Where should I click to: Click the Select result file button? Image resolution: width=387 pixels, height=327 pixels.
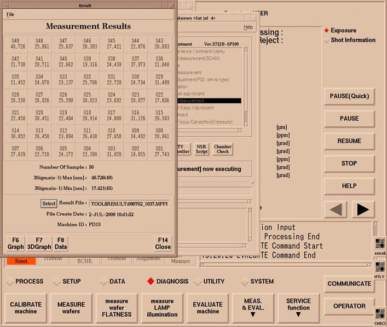pos(49,203)
